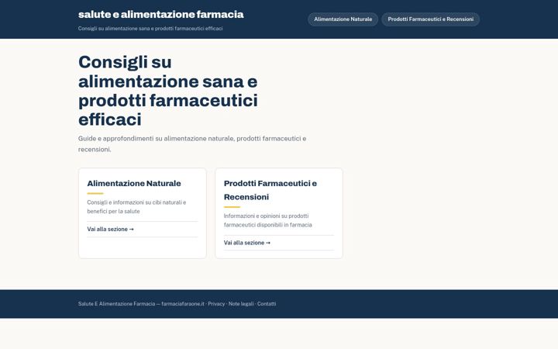Click the description 'Informazioni e opinioni su prodotti farmaceutici'

[267, 220]
